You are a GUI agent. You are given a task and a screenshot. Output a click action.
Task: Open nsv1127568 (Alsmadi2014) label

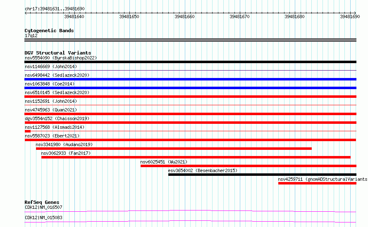55,127
